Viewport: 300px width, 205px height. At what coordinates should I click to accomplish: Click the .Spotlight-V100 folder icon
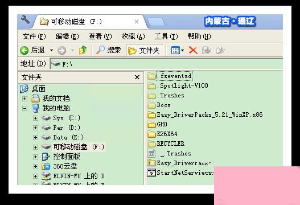[x=151, y=86]
